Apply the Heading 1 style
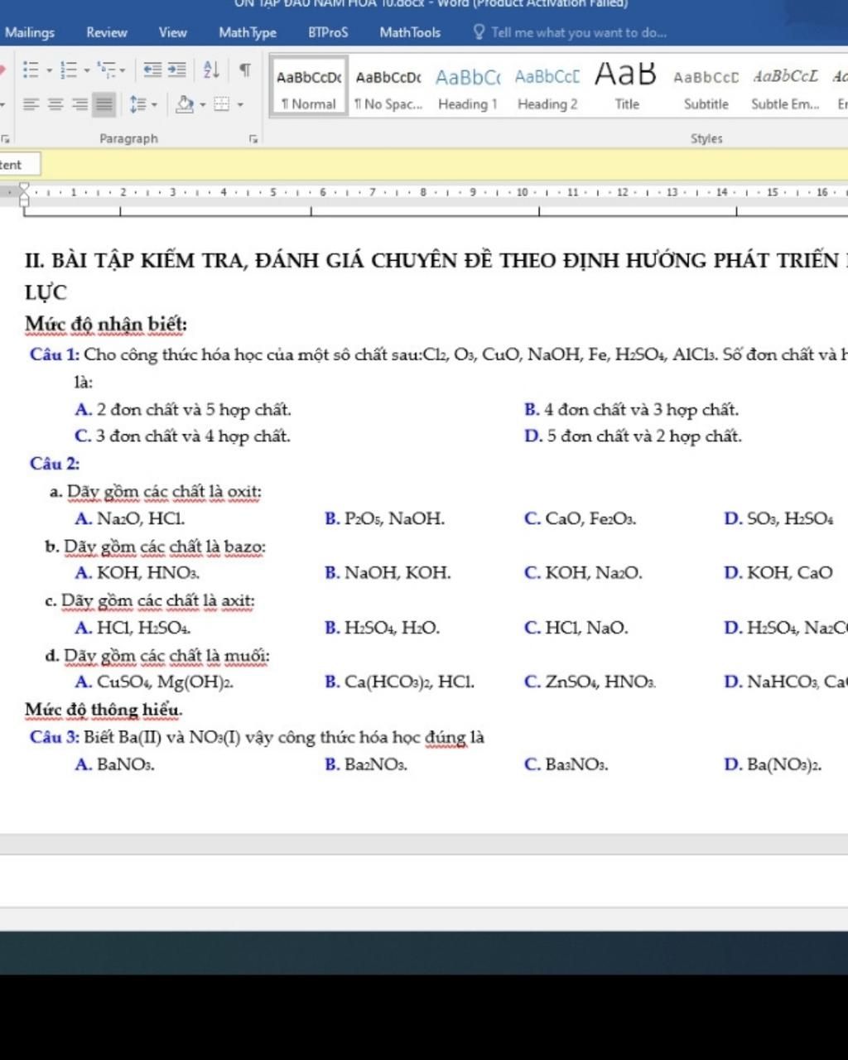Image resolution: width=848 pixels, height=1060 pixels. [x=468, y=86]
